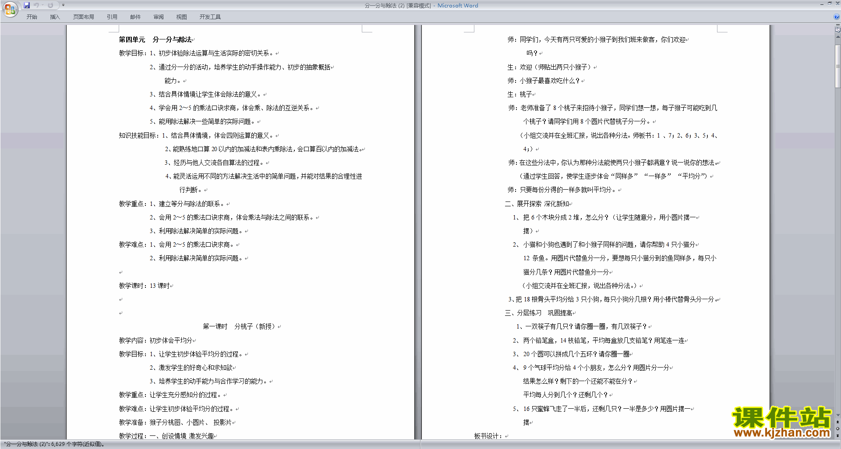
Task: Click the line 教学过程：一、创设情境 激发兴趣
Action: [166, 436]
